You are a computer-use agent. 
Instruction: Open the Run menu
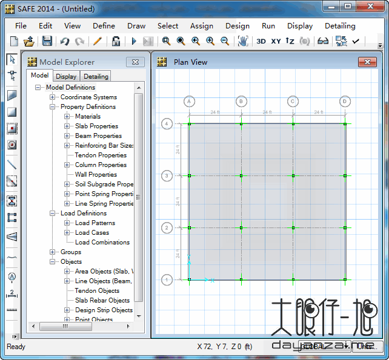tap(268, 26)
